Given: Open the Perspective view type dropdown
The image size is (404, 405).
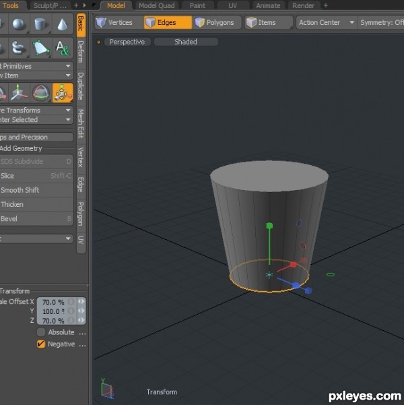Looking at the screenshot, I should 127,42.
